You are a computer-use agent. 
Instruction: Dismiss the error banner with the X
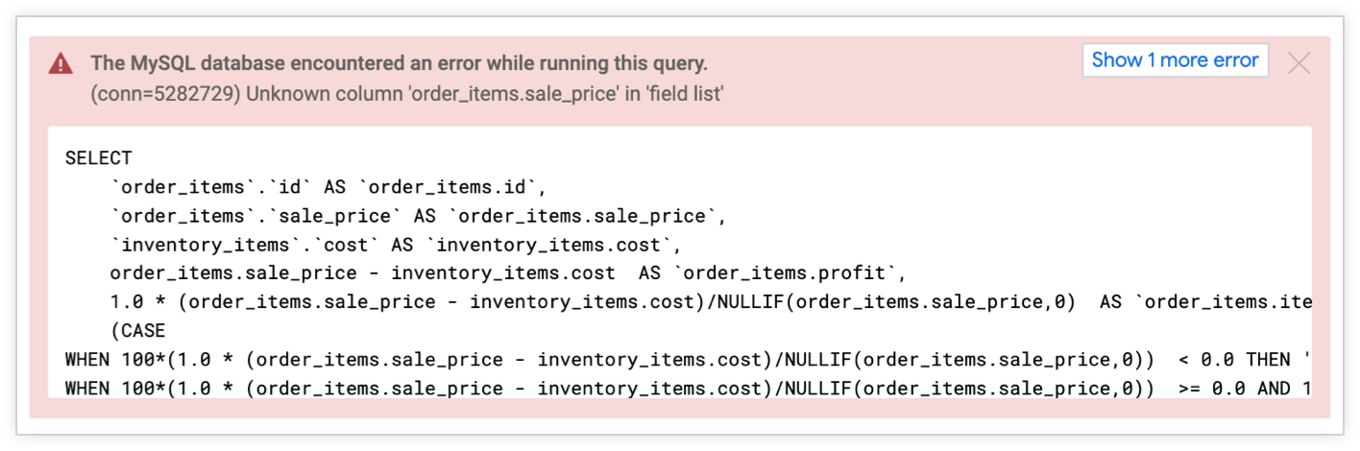coord(1299,63)
